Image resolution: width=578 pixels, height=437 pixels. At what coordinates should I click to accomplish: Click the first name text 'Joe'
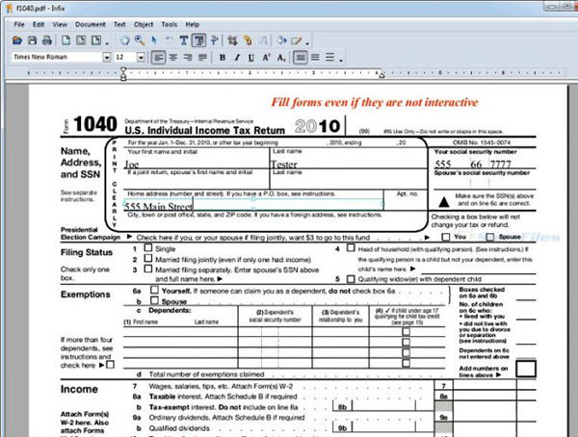coord(132,164)
